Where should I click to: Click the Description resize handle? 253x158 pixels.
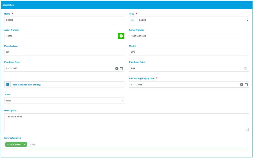coord(247,129)
